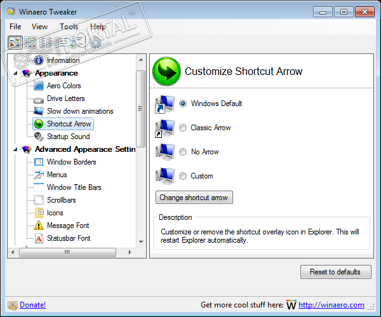Select Window Title Bars in the tree
This screenshot has height=317, width=381.
pos(74,187)
